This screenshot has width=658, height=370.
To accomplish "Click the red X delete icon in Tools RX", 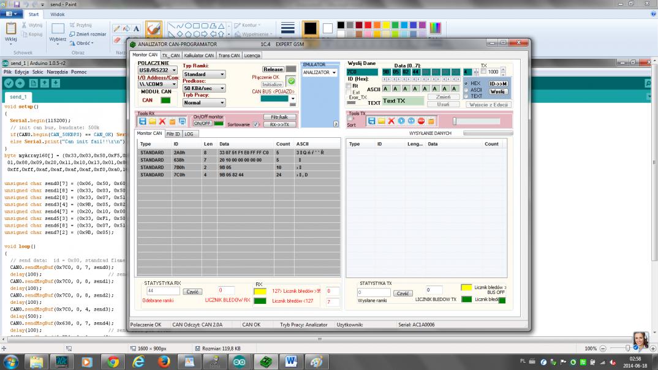I will click(162, 122).
